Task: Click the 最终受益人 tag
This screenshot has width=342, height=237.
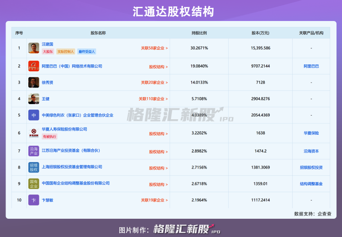Action: pyautogui.click(x=86, y=52)
